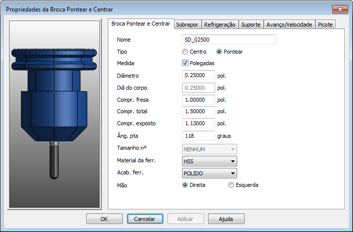Image resolution: width=353 pixels, height=232 pixels.
Task: Switch to the Refrigeração tab
Action: (x=220, y=25)
